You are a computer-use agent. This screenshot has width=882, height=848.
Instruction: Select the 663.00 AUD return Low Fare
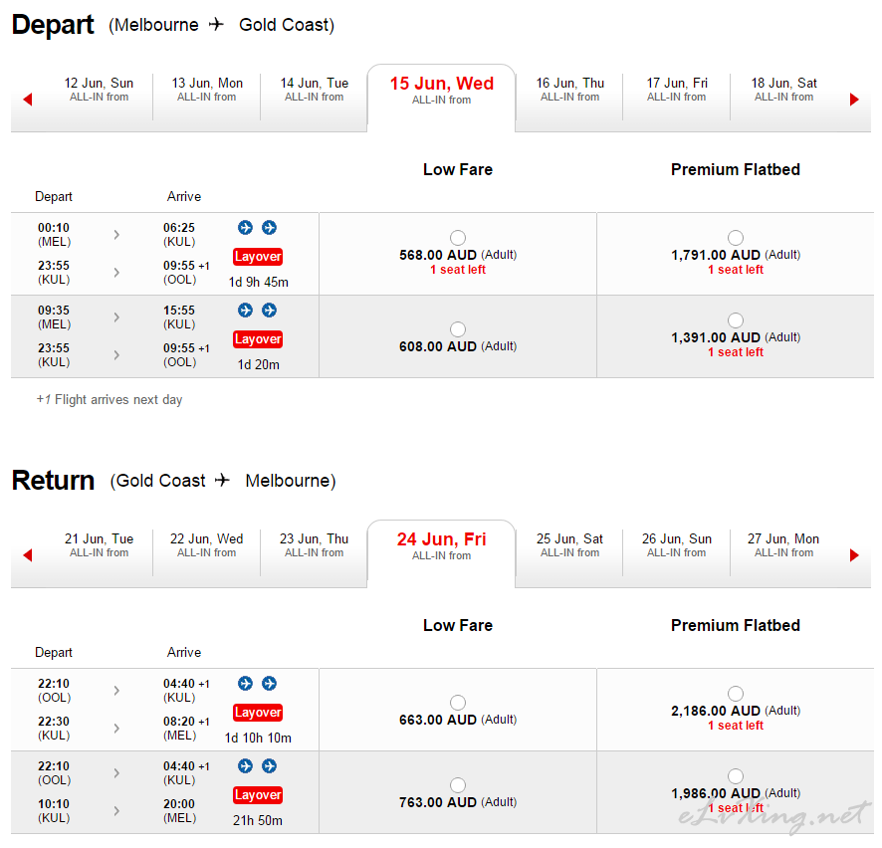coord(458,703)
